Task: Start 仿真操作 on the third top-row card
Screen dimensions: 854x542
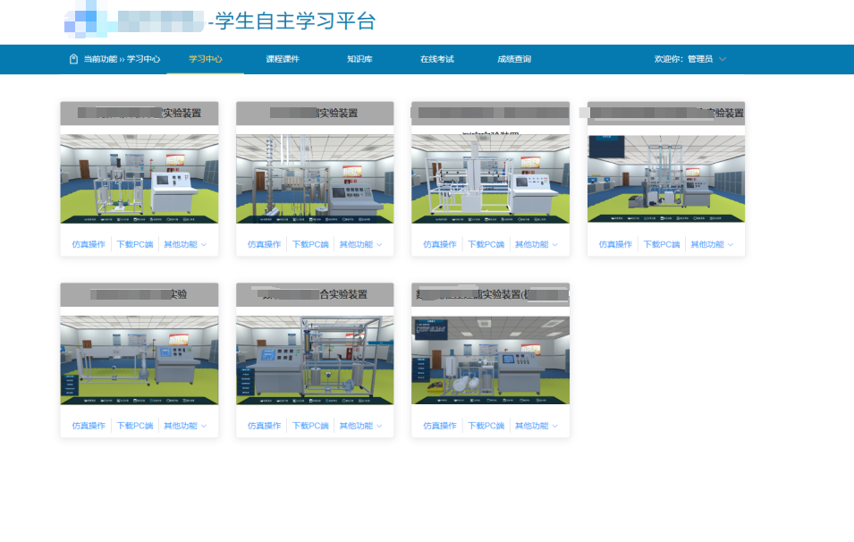Action: click(440, 244)
